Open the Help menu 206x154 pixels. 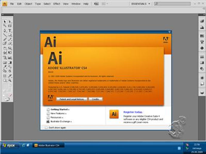86,4
